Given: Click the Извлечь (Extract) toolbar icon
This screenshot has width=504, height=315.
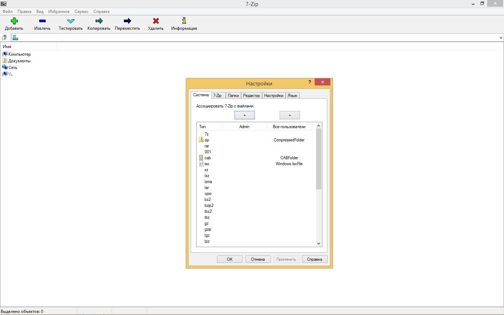Looking at the screenshot, I should coord(42,21).
